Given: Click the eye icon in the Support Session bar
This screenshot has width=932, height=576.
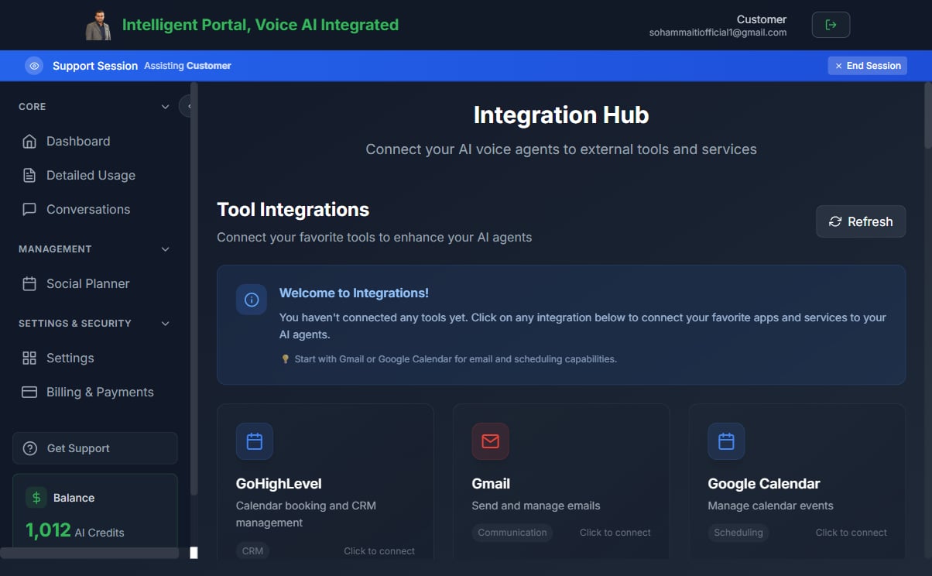Looking at the screenshot, I should point(33,66).
